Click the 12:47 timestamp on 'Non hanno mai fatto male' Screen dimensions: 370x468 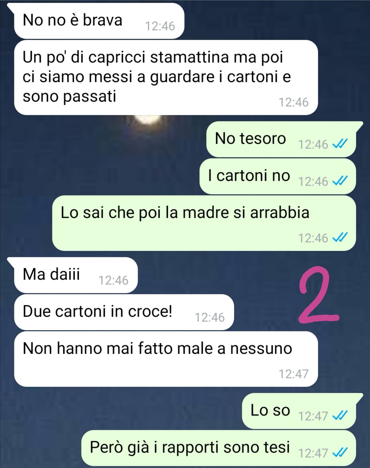point(293,374)
